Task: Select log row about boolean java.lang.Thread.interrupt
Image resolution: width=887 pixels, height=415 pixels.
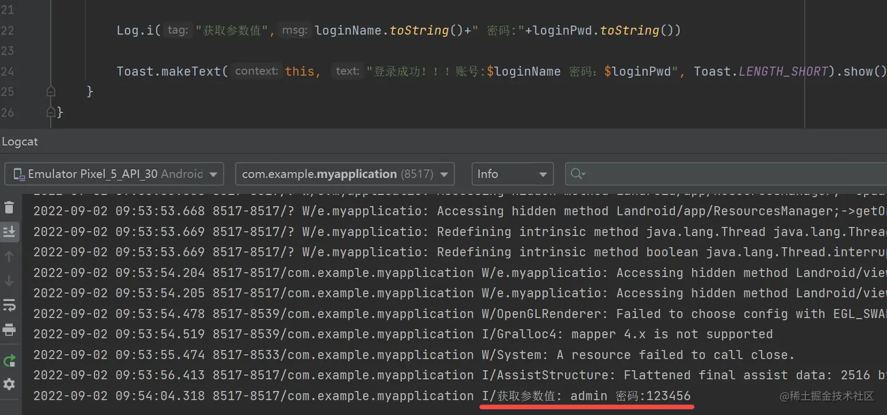Action: pyautogui.click(x=460, y=252)
